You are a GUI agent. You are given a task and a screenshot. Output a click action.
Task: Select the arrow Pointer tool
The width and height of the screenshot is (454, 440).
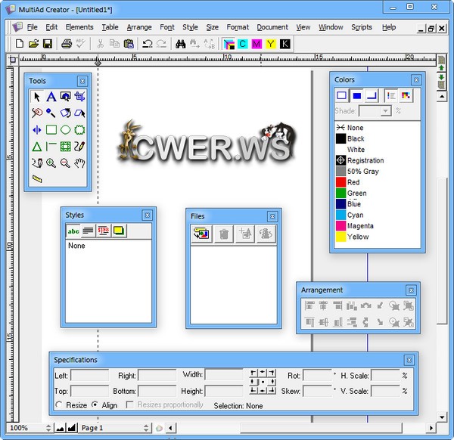(36, 97)
